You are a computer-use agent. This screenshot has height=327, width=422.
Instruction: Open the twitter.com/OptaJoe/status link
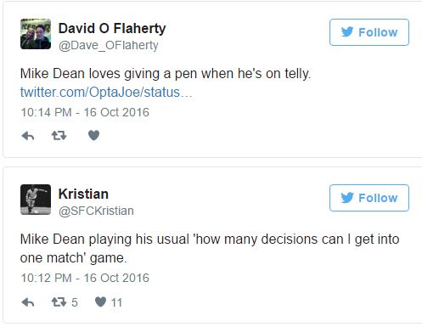tap(106, 93)
